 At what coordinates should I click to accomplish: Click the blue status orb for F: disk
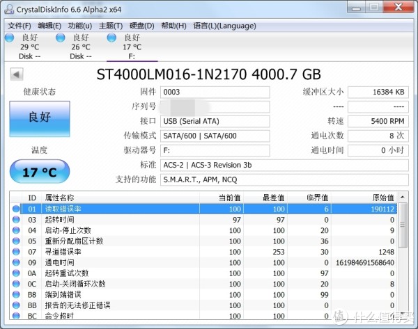click(x=111, y=38)
